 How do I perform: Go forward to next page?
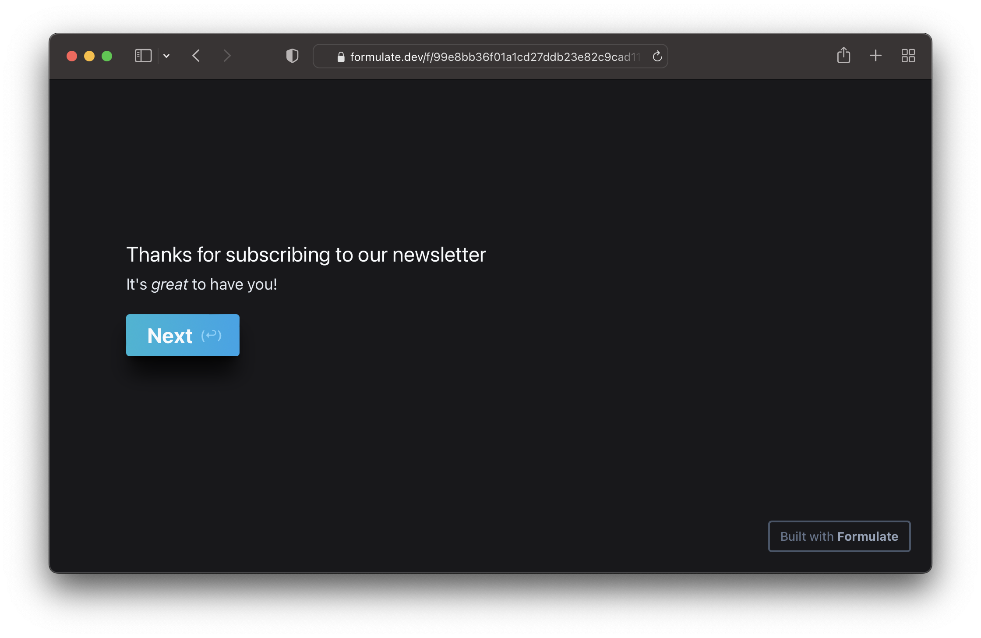tap(226, 56)
